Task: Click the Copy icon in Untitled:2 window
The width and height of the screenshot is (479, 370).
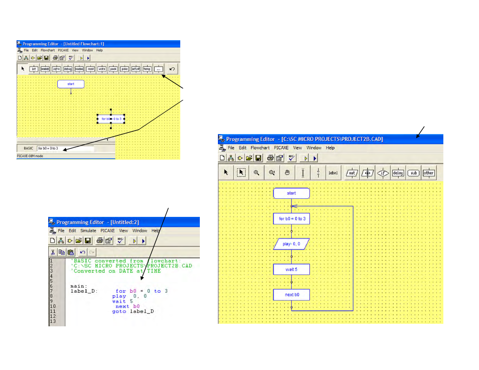Action: (62, 252)
